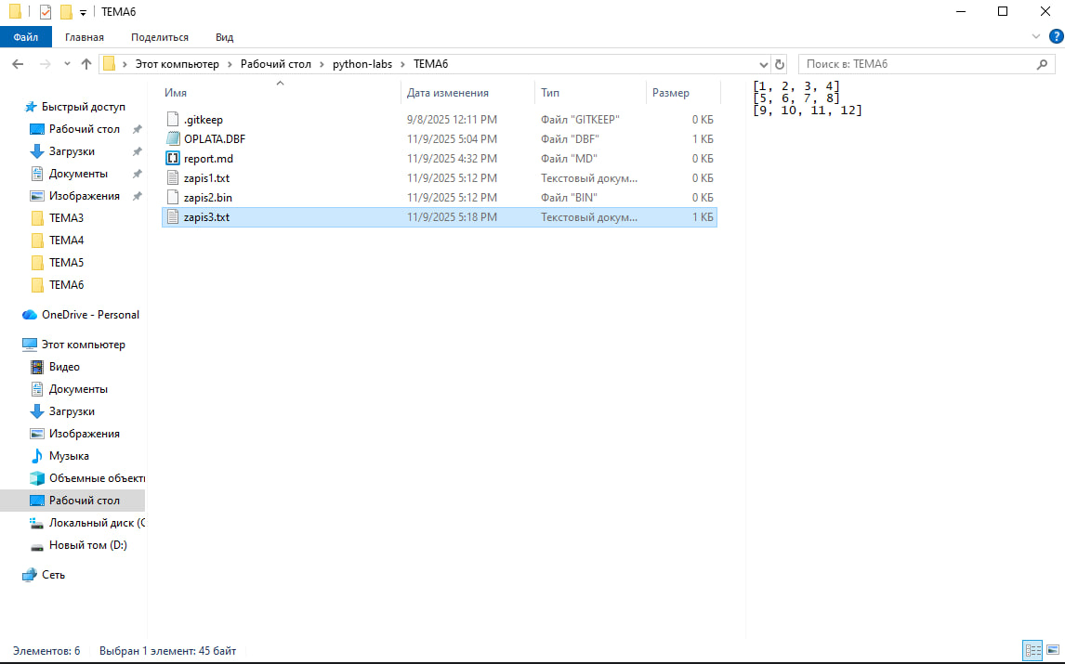Open the Файл menu
The width and height of the screenshot is (1065, 664).
click(x=26, y=37)
